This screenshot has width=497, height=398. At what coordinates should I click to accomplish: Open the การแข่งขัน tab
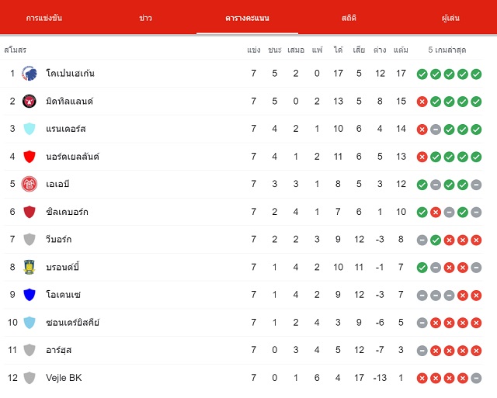(x=44, y=18)
